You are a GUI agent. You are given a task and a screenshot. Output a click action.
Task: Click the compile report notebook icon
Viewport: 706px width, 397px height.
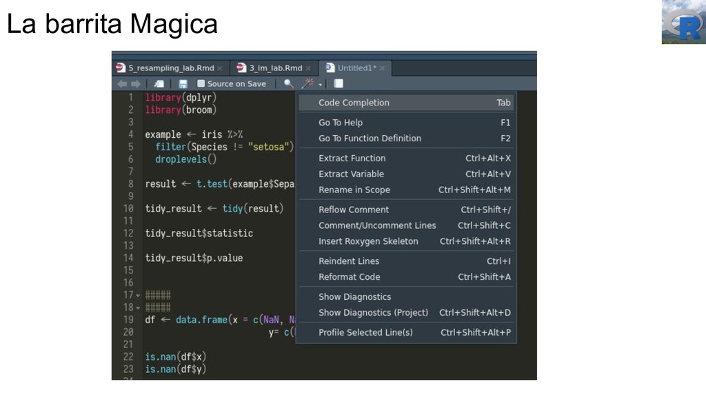click(339, 83)
